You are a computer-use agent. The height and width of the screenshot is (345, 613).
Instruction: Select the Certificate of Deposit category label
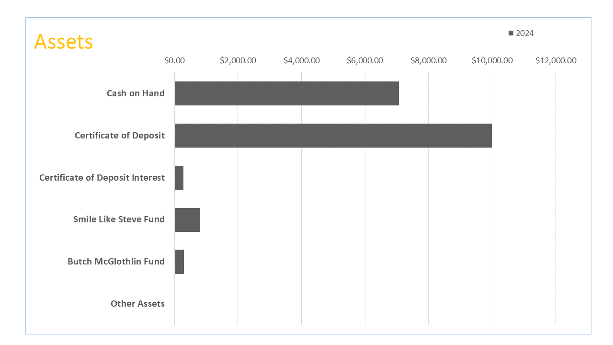click(120, 136)
